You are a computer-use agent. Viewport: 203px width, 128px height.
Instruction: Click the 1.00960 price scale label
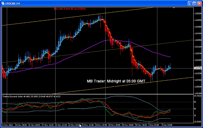[198, 80]
